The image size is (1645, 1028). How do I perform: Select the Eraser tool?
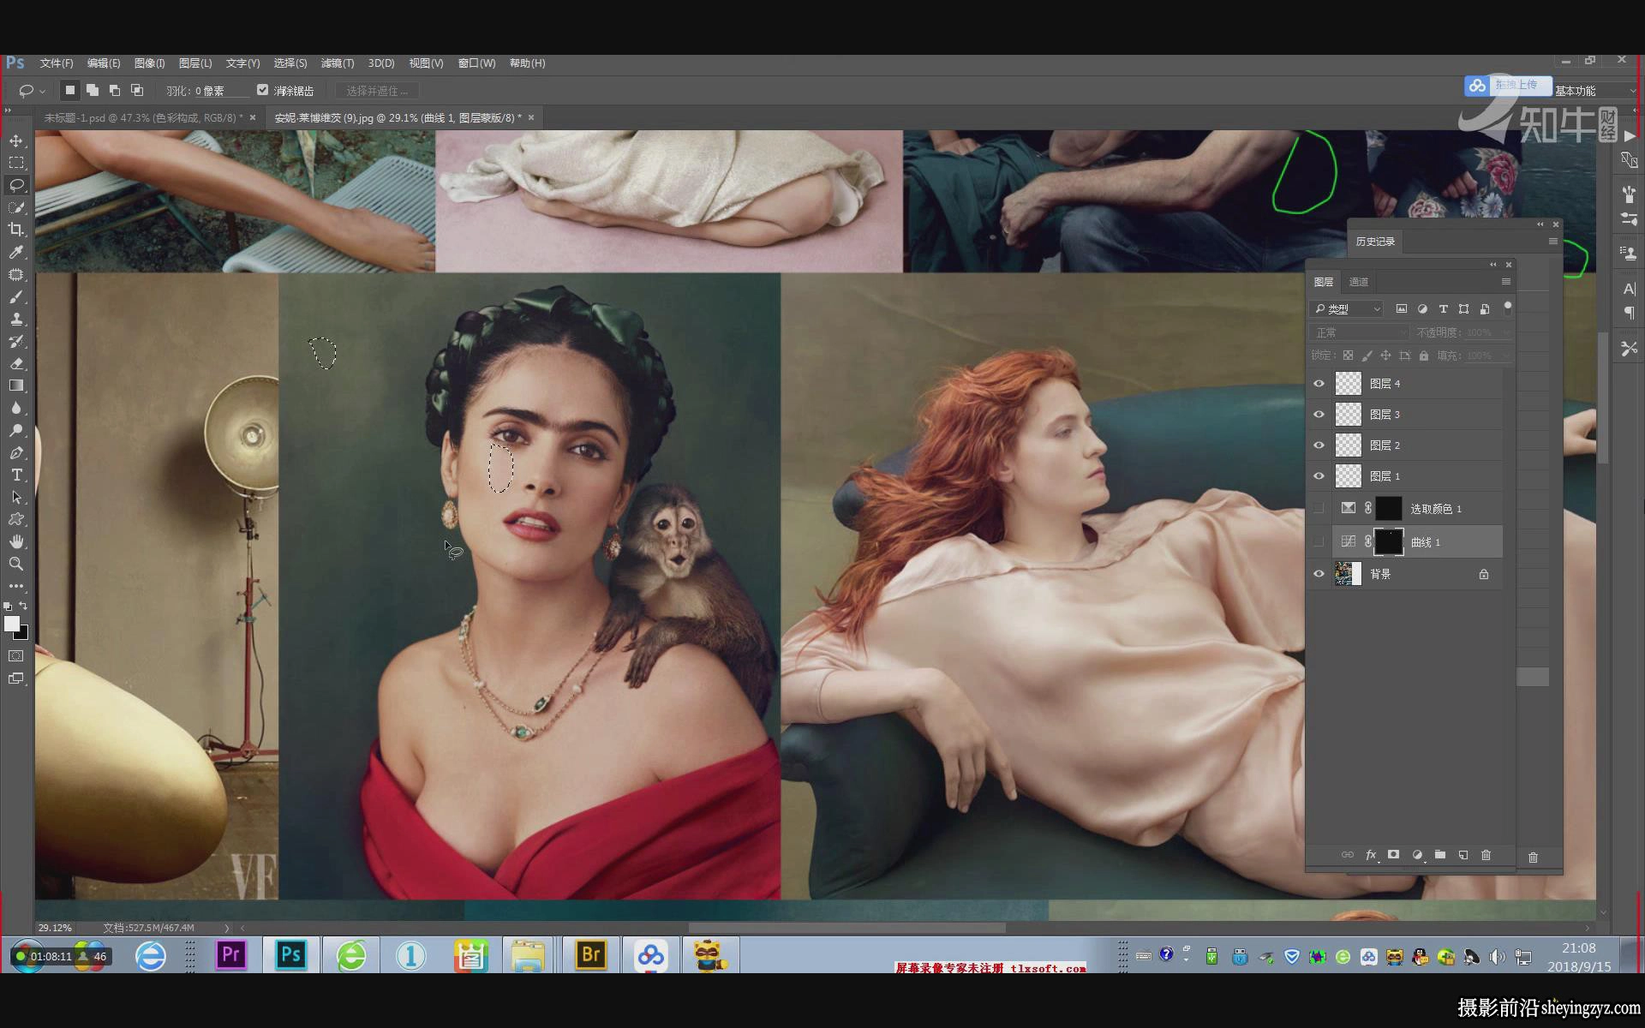[x=16, y=364]
